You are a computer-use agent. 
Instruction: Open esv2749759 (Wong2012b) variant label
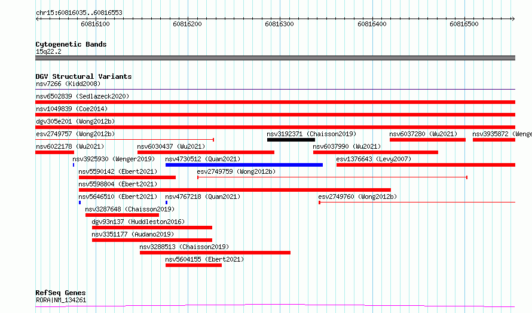pyautogui.click(x=236, y=171)
